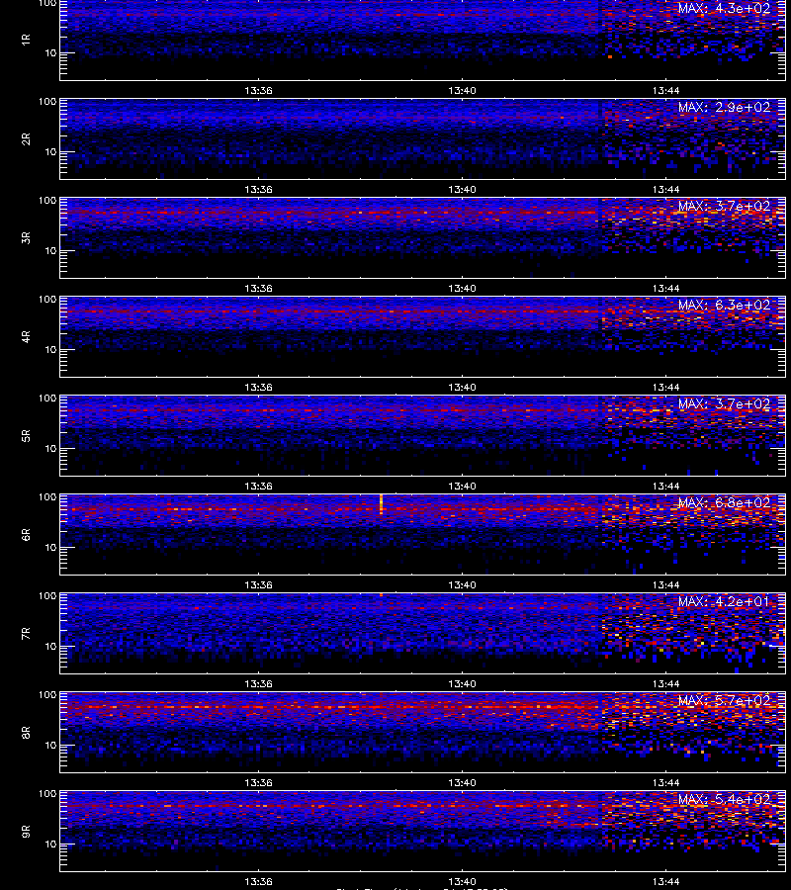Click the 4R panel axis label
Screen dimensions: 791x890
coord(26,336)
